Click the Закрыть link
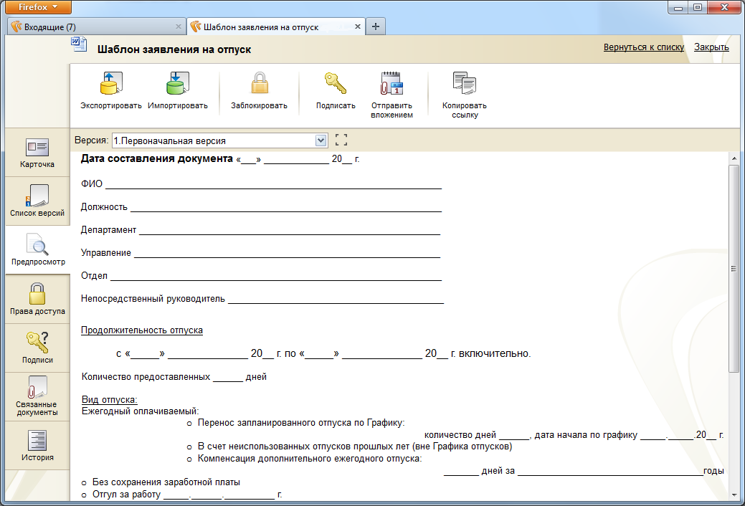This screenshot has height=506, width=745. 711,47
